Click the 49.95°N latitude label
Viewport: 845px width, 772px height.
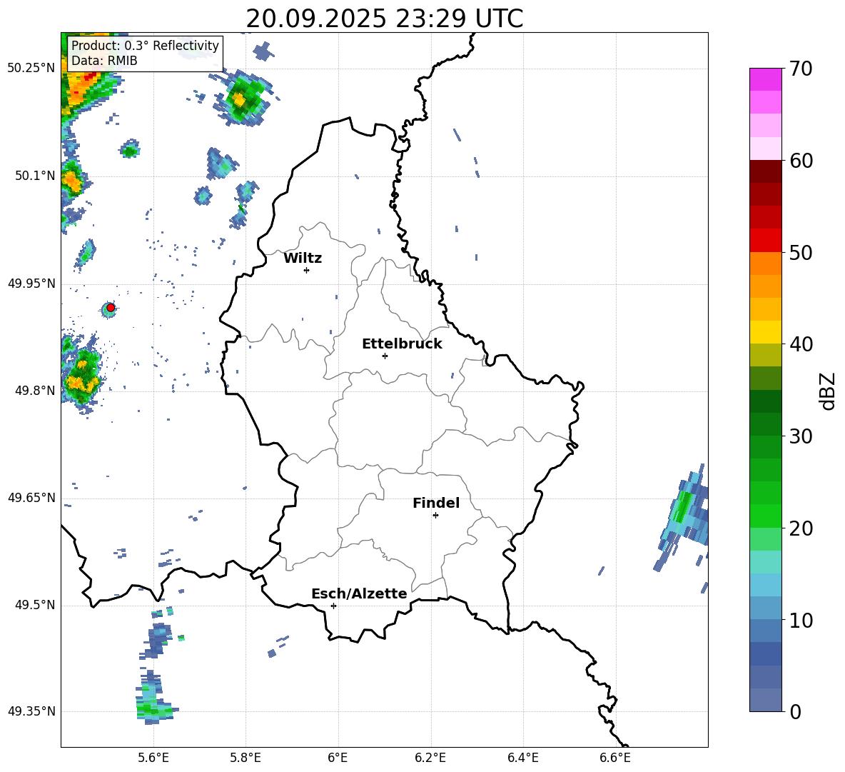tap(31, 284)
